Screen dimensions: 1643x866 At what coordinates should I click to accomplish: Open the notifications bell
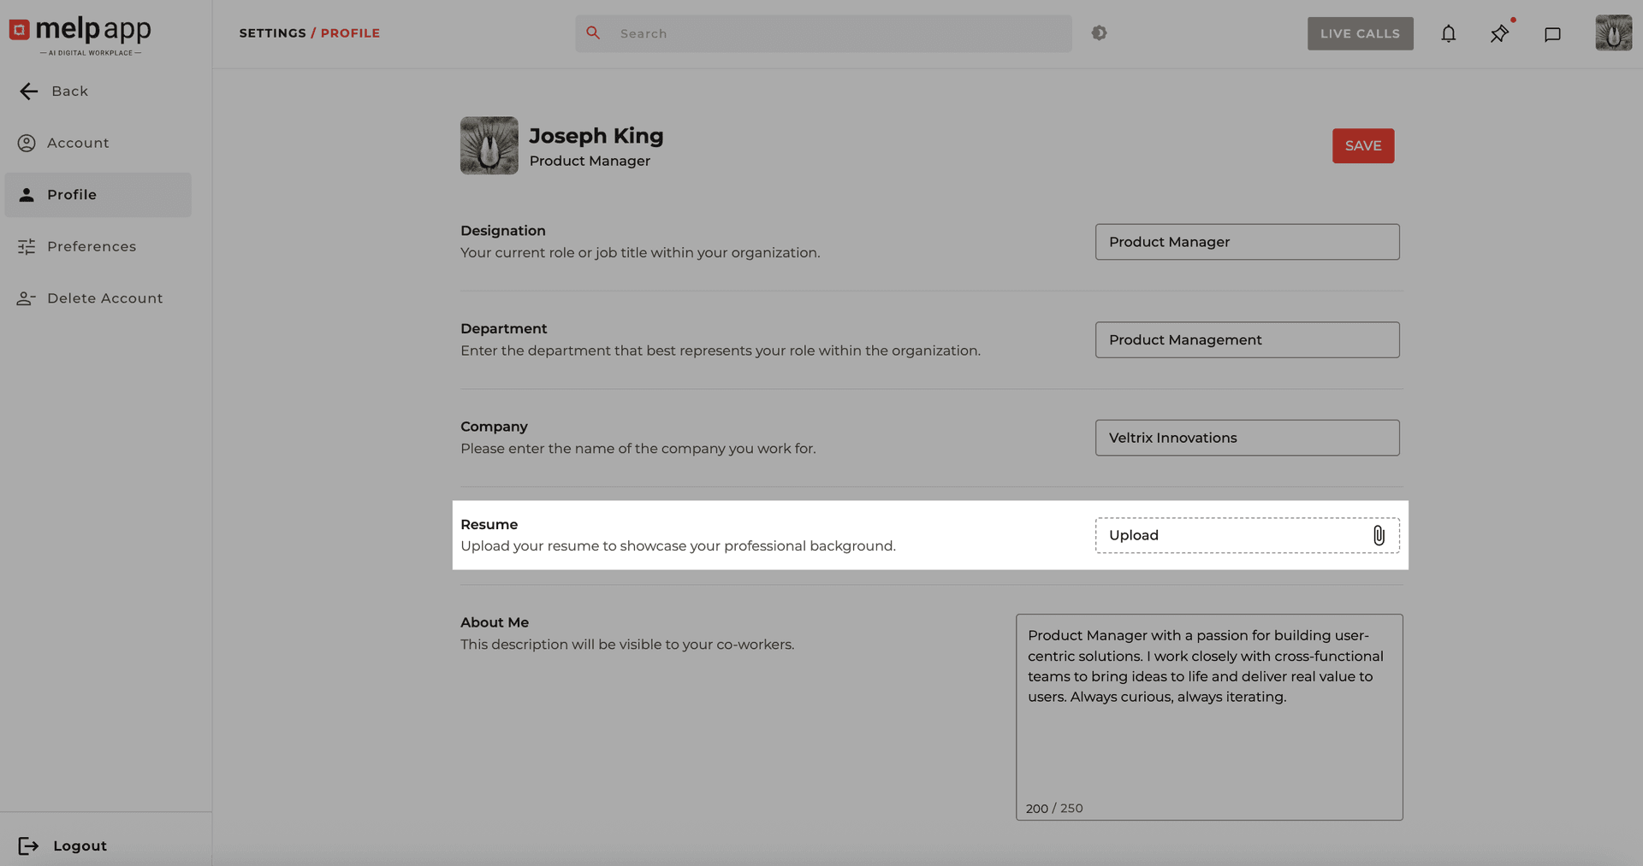[1449, 33]
